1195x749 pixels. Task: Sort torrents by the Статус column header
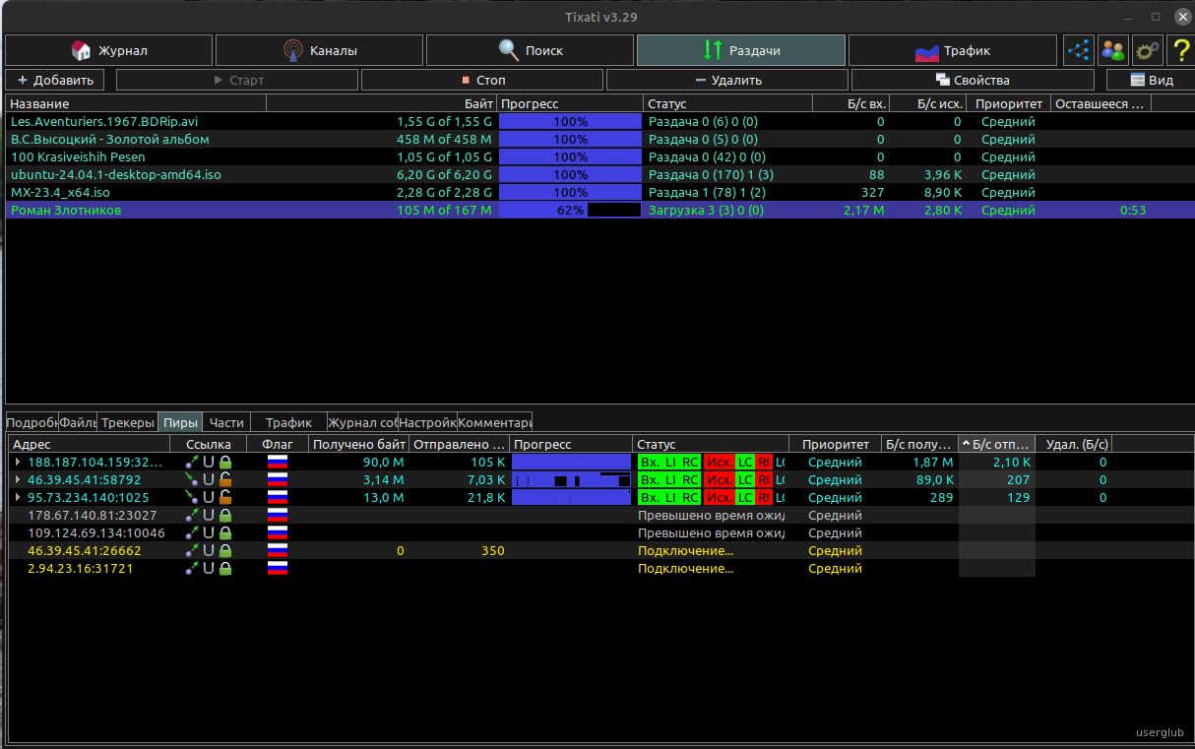[728, 103]
